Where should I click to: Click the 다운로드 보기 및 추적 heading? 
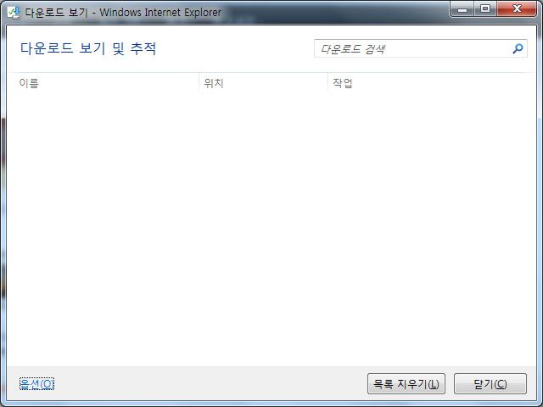pyautogui.click(x=88, y=48)
